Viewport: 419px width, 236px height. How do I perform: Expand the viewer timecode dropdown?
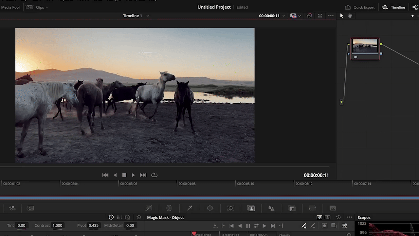pyautogui.click(x=284, y=16)
